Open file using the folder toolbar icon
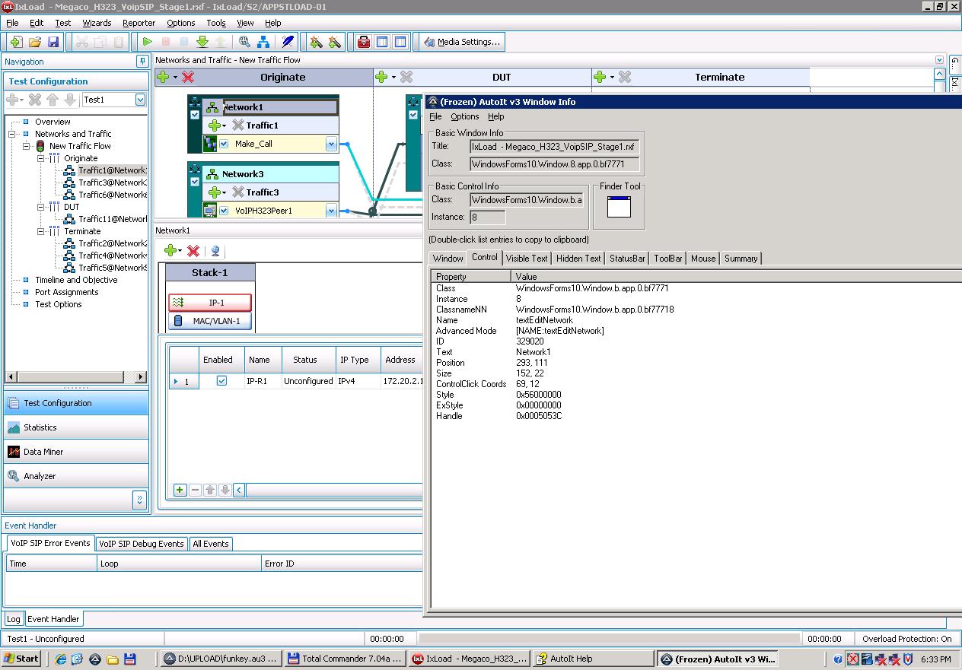The width and height of the screenshot is (962, 670). click(35, 43)
